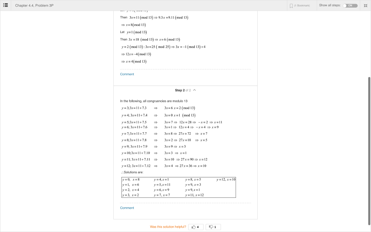Open Comment under Step 1
Image resolution: width=371 pixels, height=232 pixels.
coord(127,74)
